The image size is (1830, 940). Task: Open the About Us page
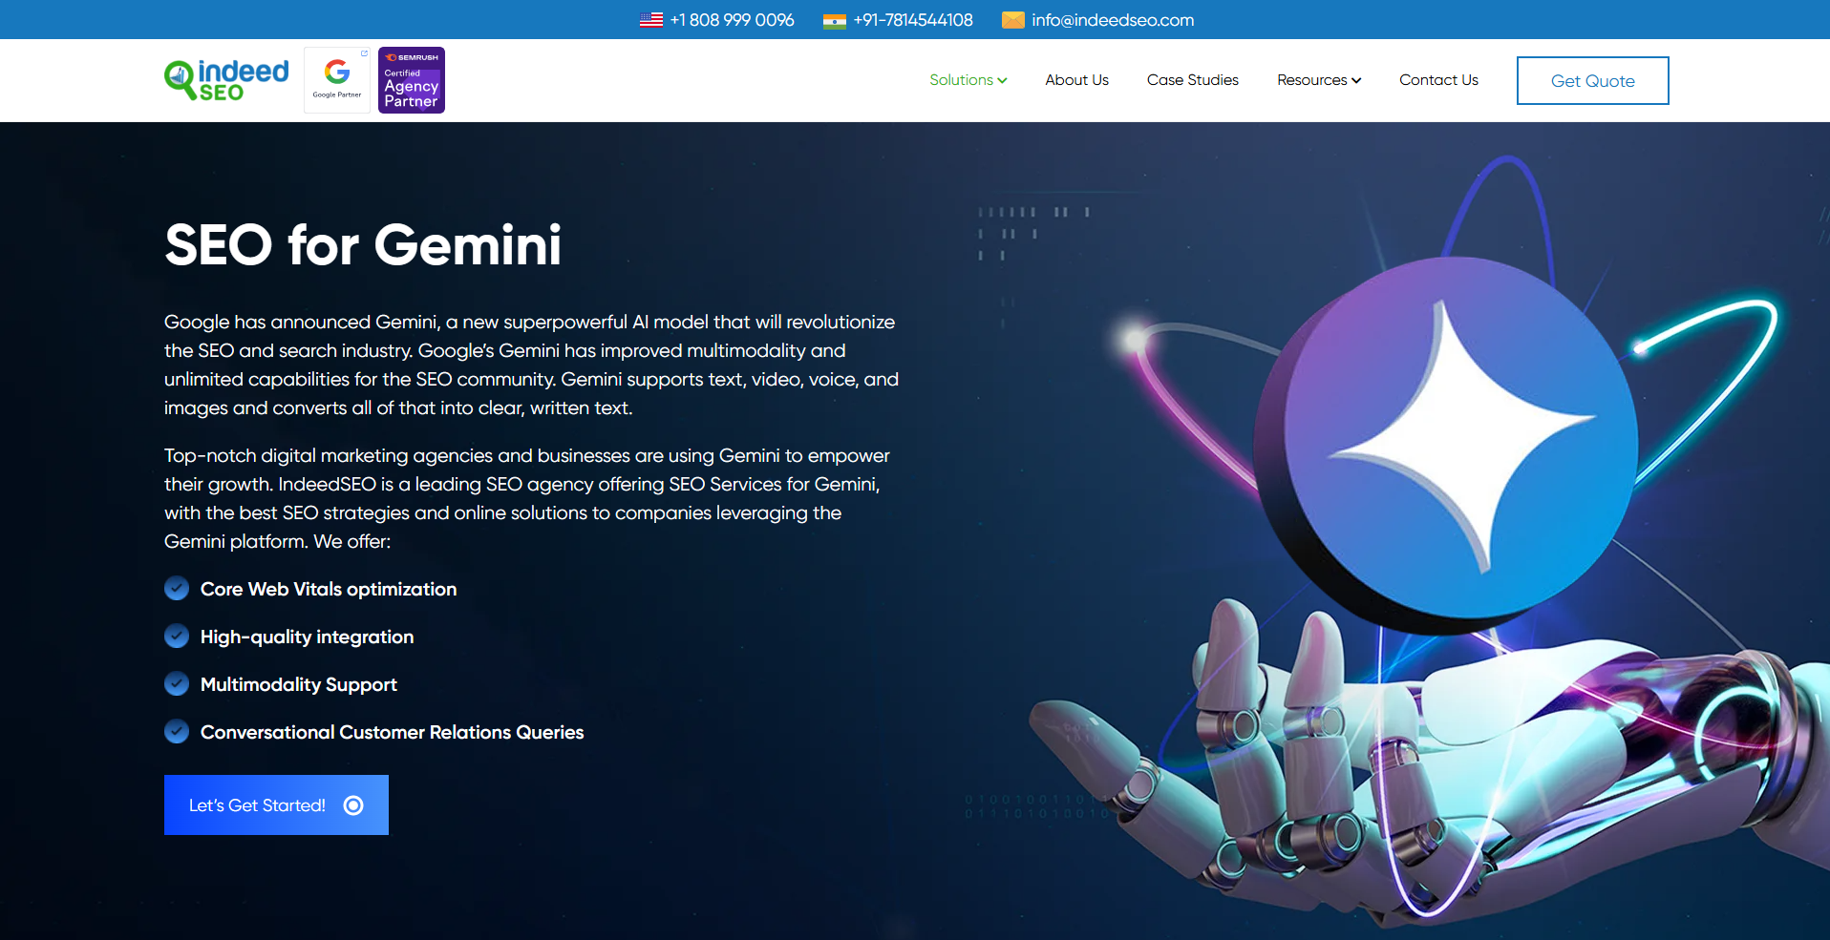click(x=1076, y=80)
